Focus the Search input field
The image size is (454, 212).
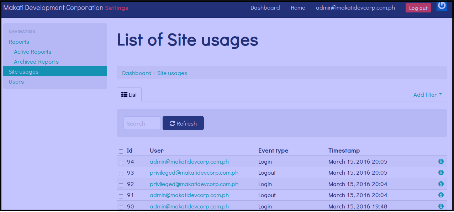(142, 123)
